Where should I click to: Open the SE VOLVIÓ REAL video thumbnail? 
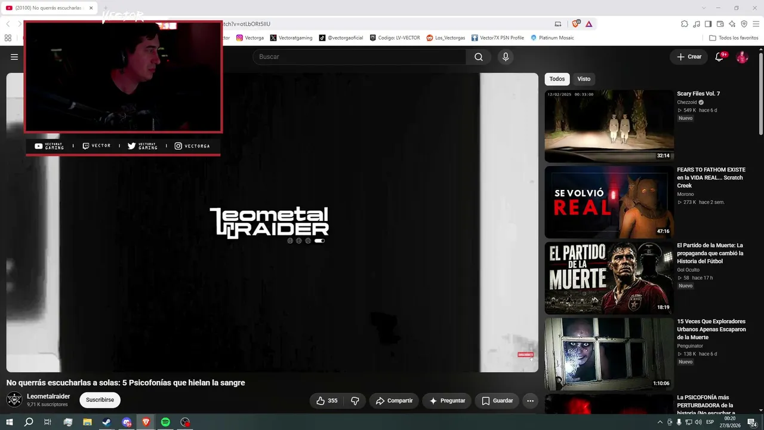609,202
